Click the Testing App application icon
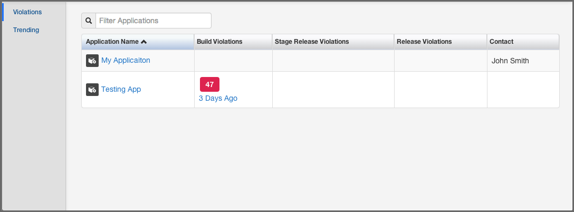Image resolution: width=574 pixels, height=212 pixels. coord(92,90)
